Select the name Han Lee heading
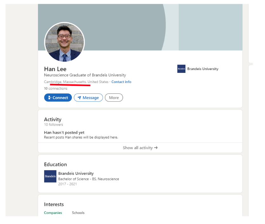The width and height of the screenshot is (265, 224). 55,69
